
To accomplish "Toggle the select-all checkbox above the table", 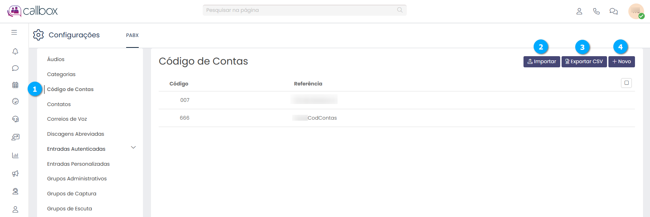I will [626, 83].
